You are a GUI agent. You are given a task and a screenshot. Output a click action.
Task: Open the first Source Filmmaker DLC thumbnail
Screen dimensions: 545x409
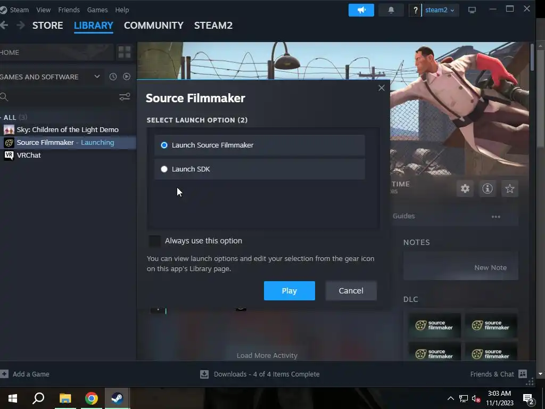[434, 325]
